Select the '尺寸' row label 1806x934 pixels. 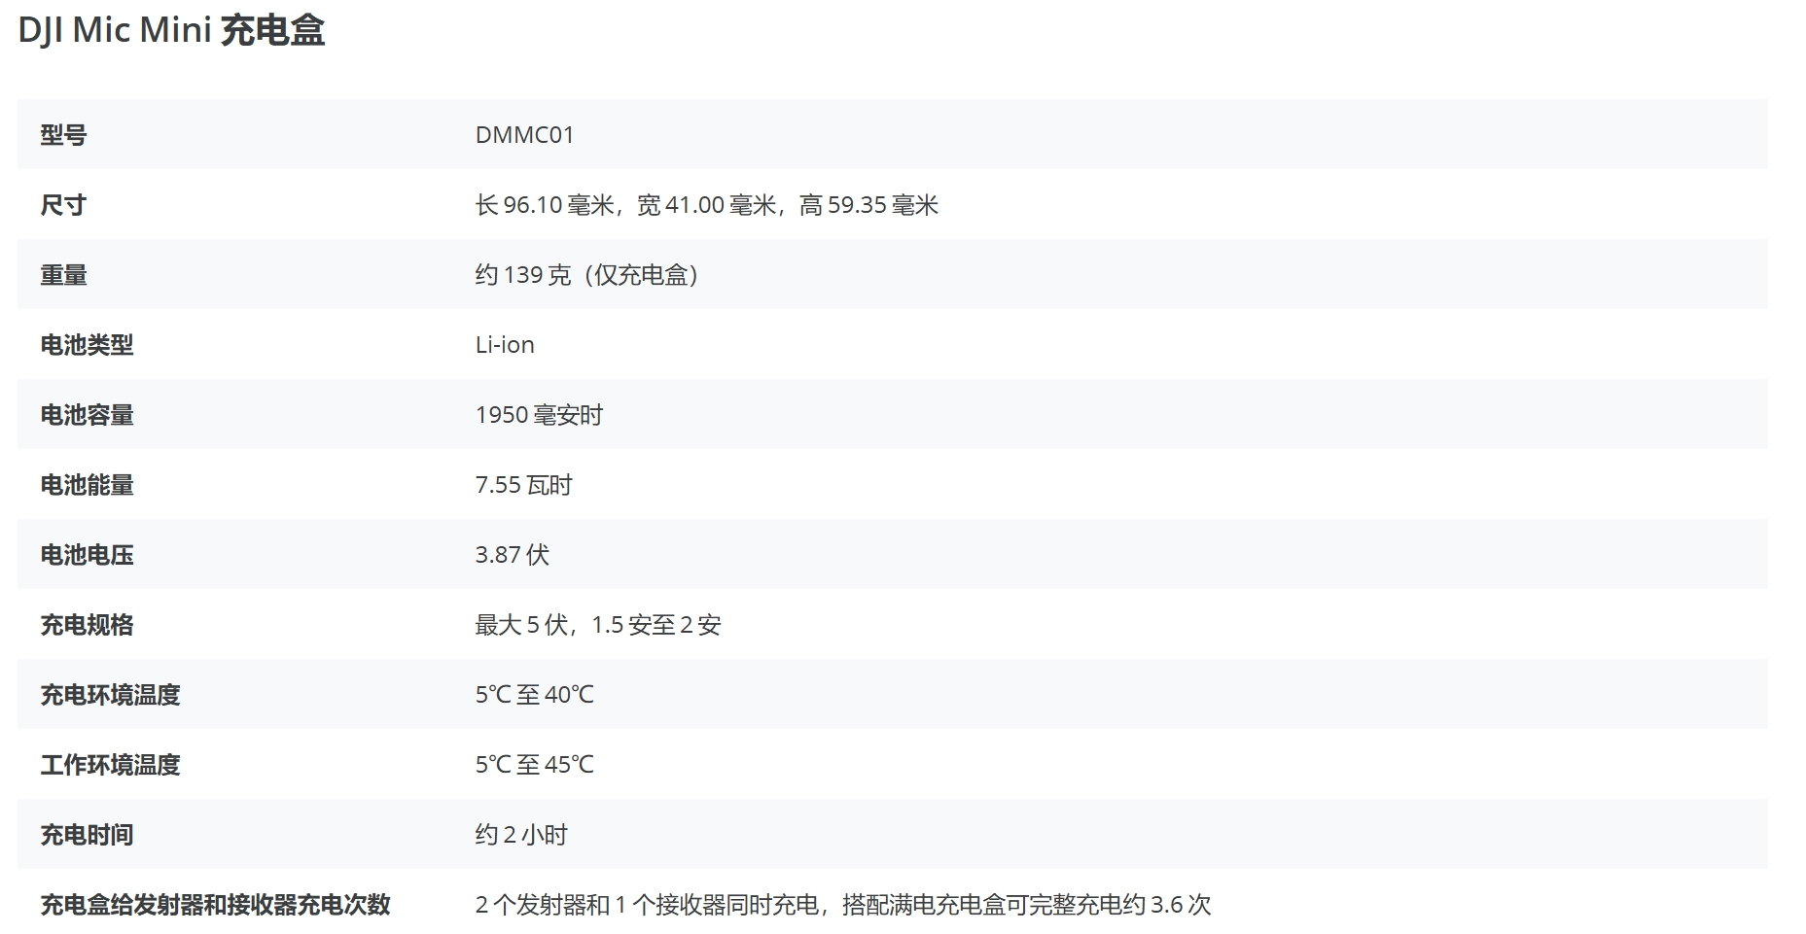(x=63, y=205)
